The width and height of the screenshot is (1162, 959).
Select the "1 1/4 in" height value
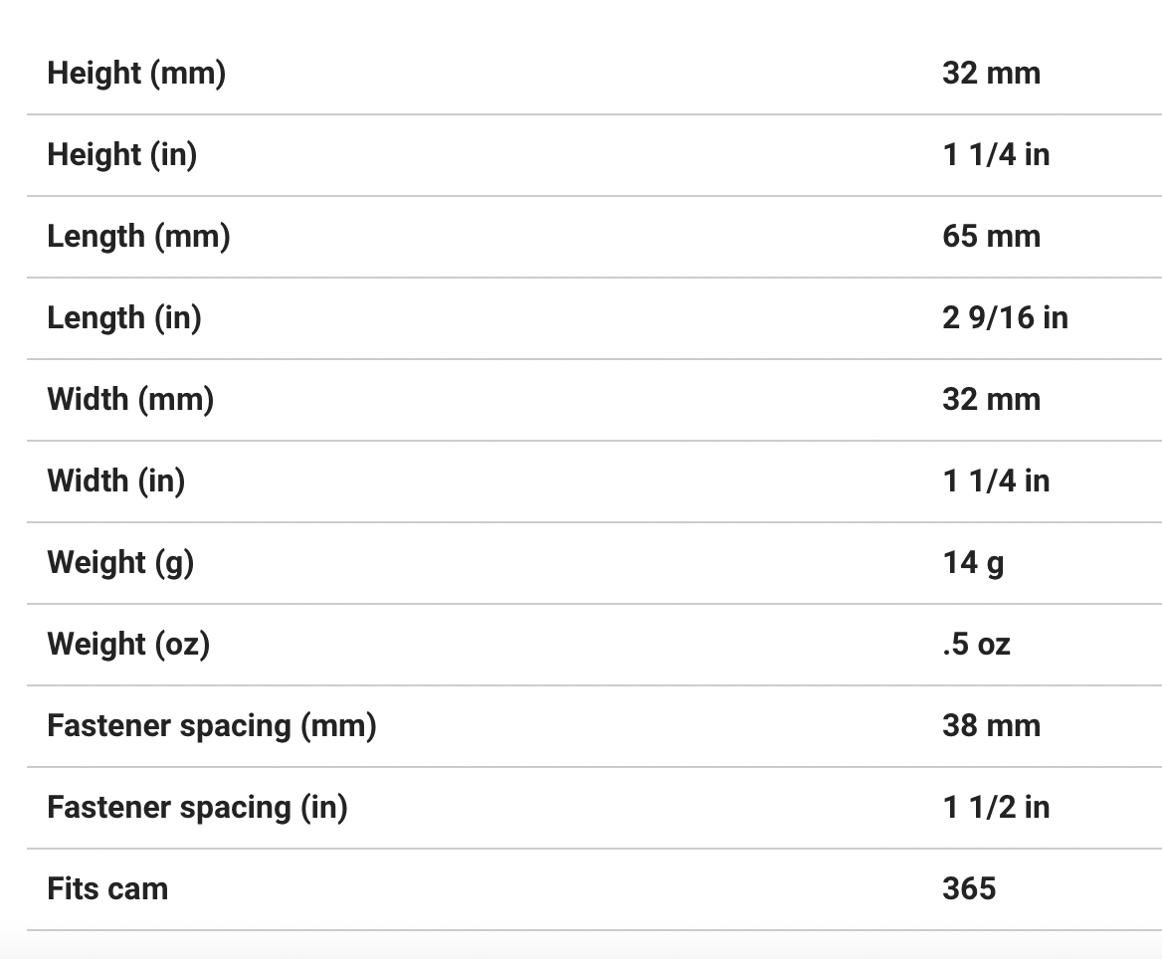click(996, 155)
